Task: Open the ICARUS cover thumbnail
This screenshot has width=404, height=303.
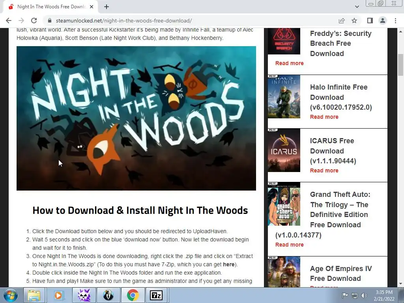Action: coord(284,150)
